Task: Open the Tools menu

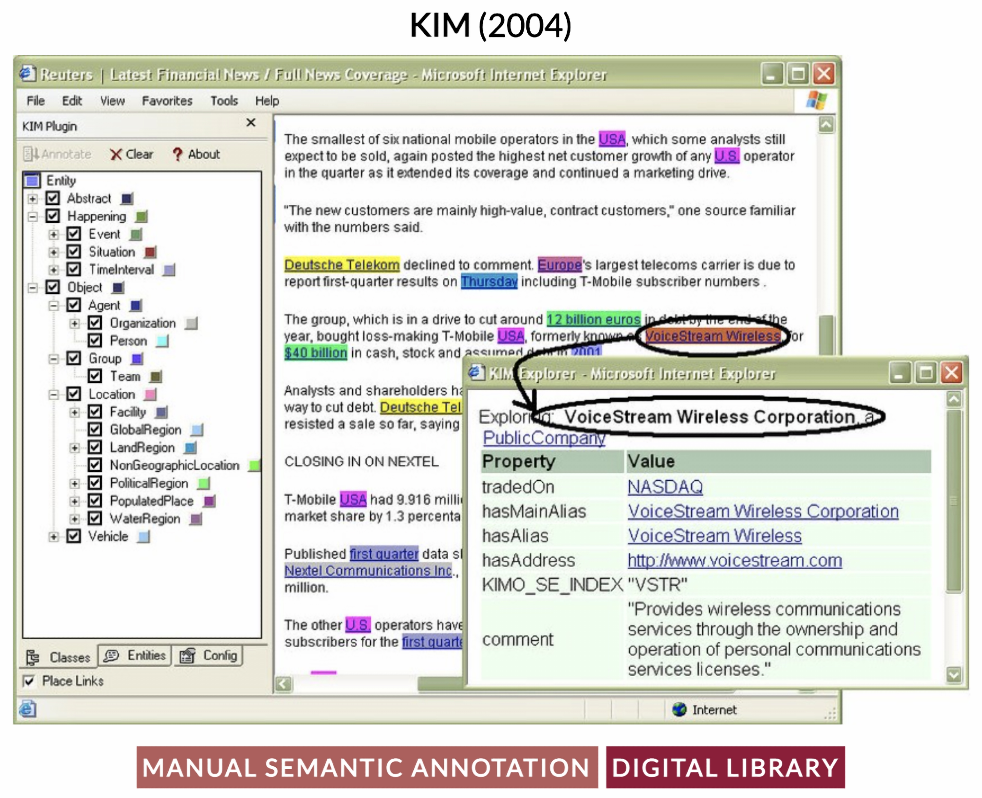Action: tap(224, 101)
